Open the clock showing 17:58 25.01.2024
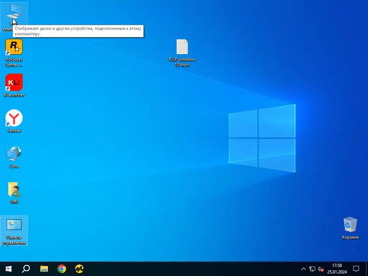The width and height of the screenshot is (368, 276). point(337,269)
